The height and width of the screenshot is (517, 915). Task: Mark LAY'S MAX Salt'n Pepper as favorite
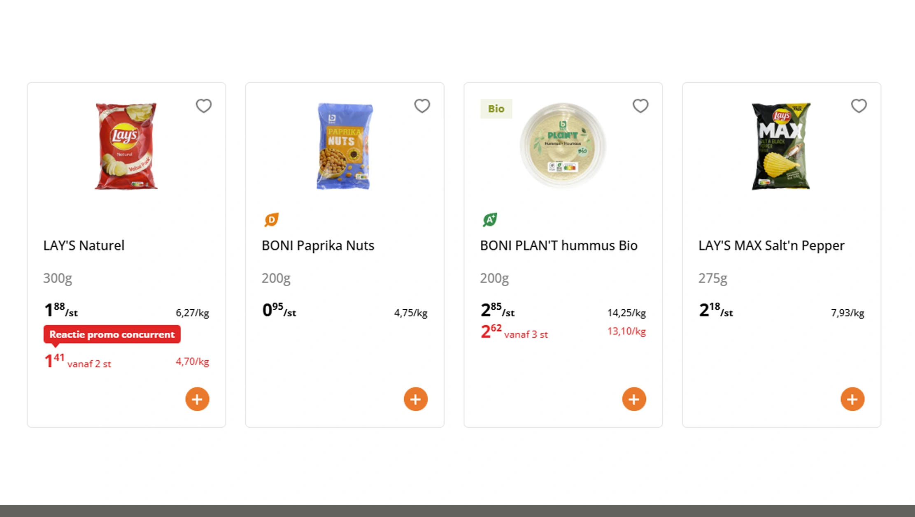click(x=859, y=106)
